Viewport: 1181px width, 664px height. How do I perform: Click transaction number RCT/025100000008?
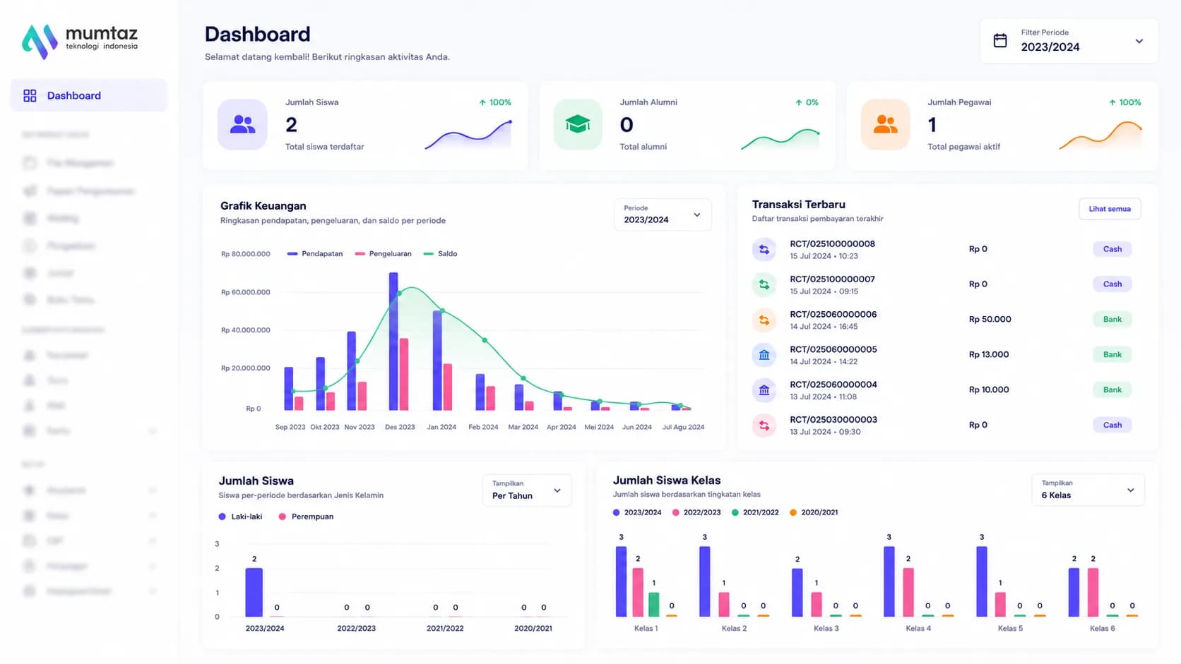[832, 244]
